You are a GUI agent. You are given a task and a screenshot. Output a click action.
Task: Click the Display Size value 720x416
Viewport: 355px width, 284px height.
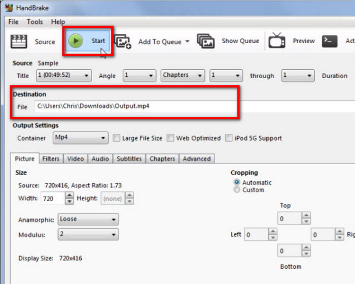point(70,258)
